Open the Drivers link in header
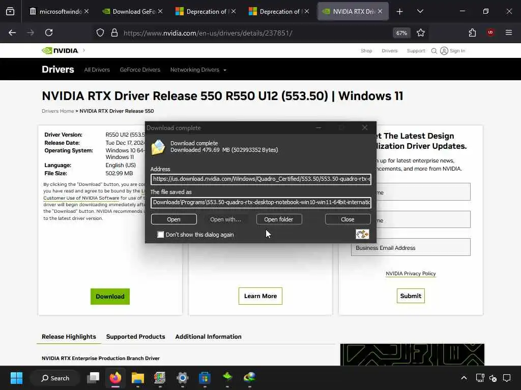The height and width of the screenshot is (390, 521). (x=389, y=51)
